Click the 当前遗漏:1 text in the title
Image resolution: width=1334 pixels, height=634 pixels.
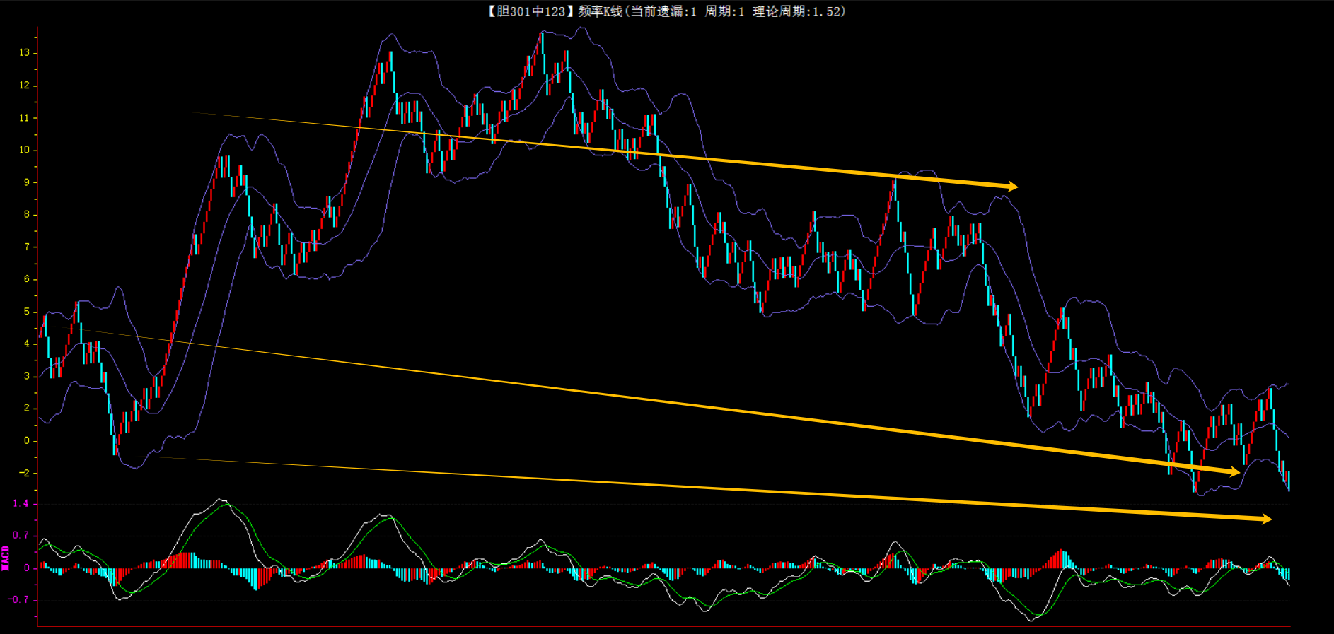coord(663,11)
